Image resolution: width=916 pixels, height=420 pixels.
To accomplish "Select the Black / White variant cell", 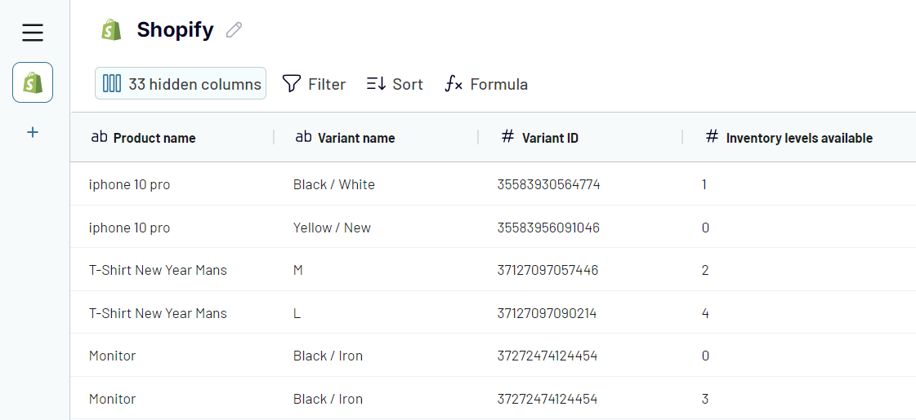I will point(333,184).
